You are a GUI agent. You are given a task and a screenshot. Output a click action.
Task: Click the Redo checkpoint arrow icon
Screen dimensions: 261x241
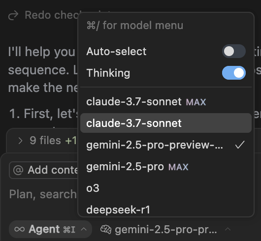pyautogui.click(x=13, y=15)
